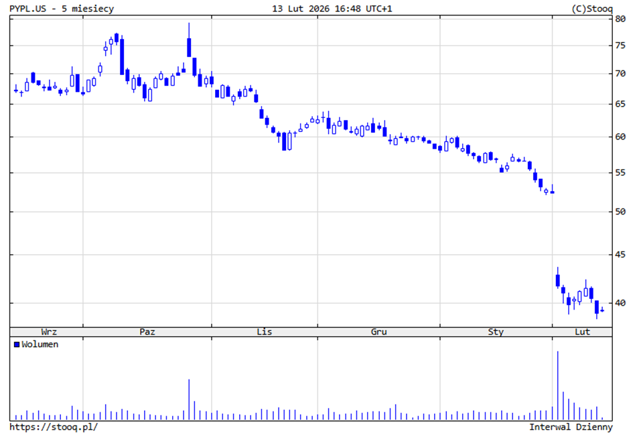
Task: Click the October volume spike bar
Action: [x=189, y=399]
